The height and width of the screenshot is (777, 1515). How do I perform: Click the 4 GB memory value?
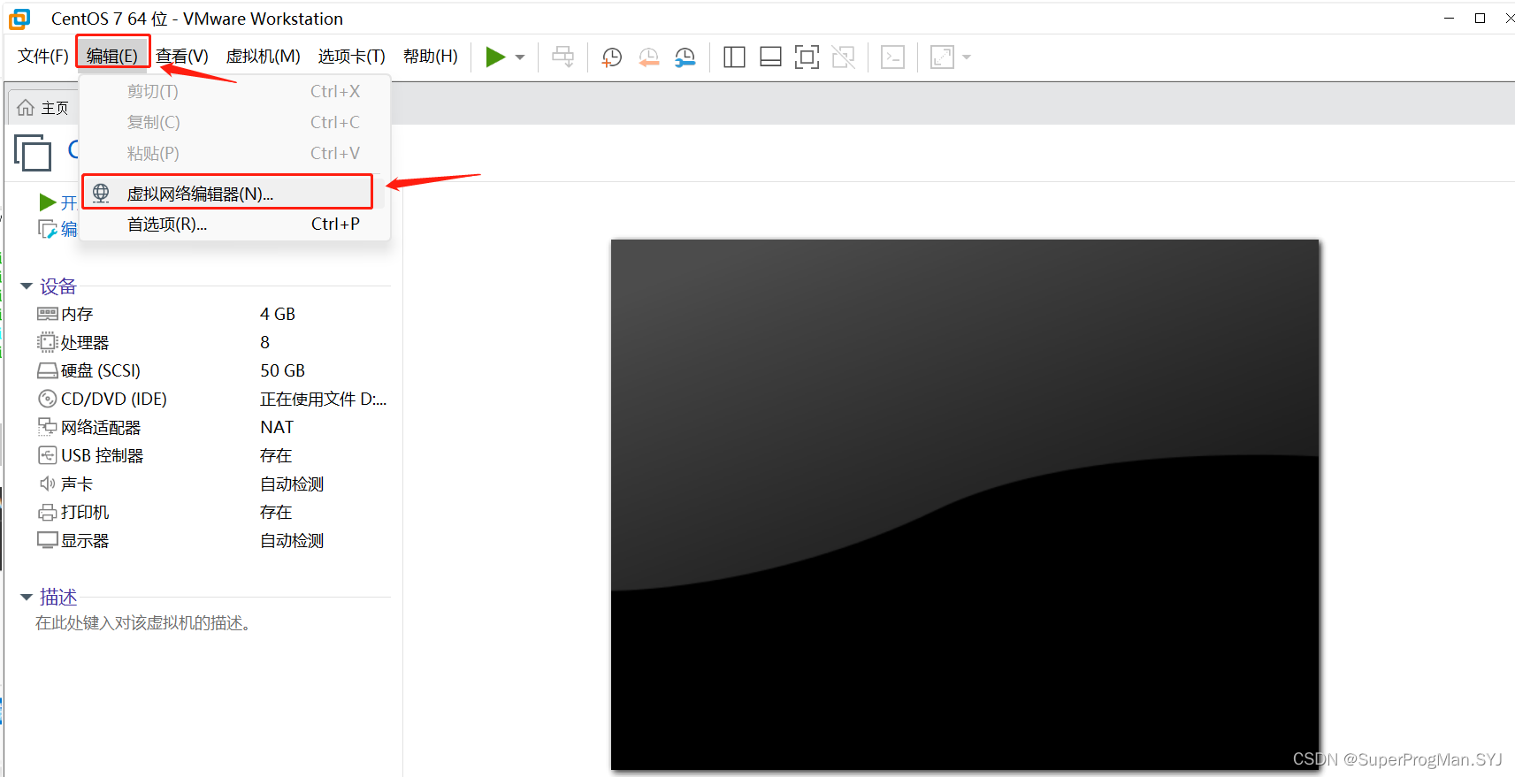click(x=278, y=315)
